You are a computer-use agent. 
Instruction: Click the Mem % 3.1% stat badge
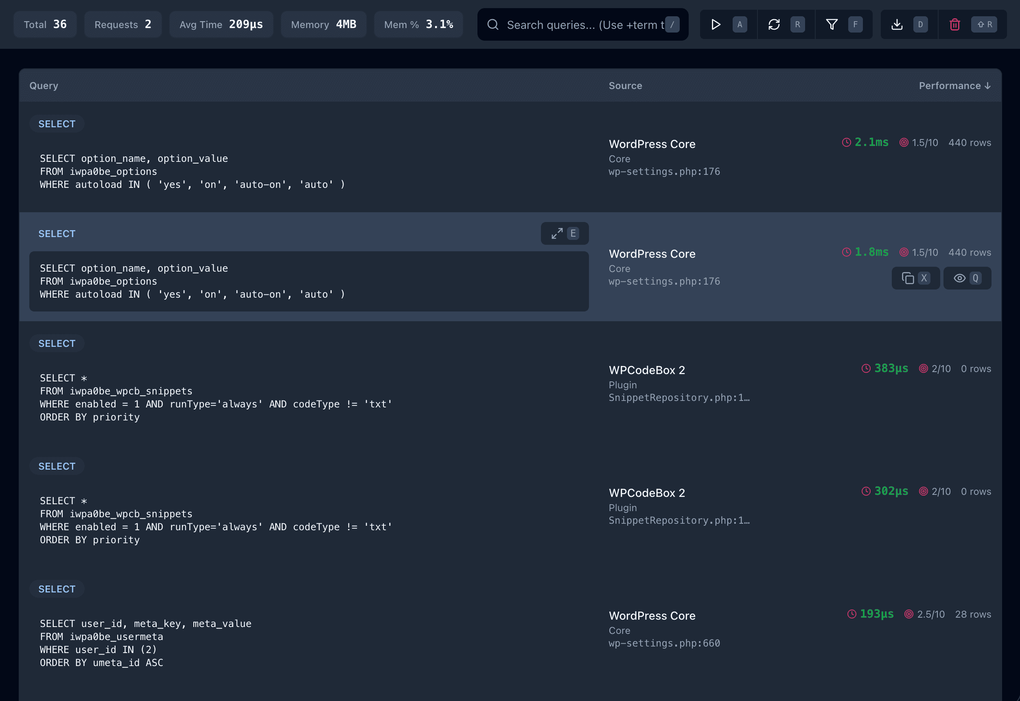(418, 24)
